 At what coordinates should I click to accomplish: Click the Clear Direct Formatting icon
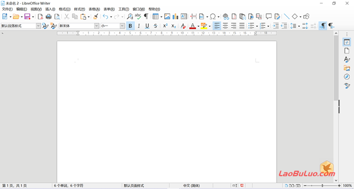183,26
